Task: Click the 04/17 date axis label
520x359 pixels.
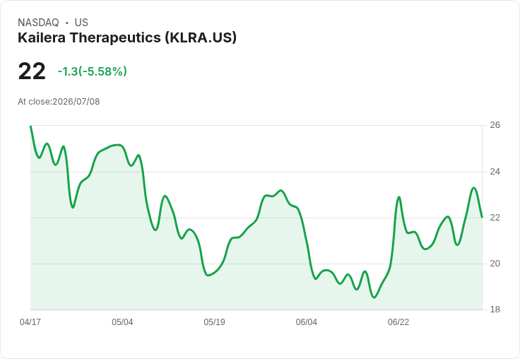Action: coord(30,322)
